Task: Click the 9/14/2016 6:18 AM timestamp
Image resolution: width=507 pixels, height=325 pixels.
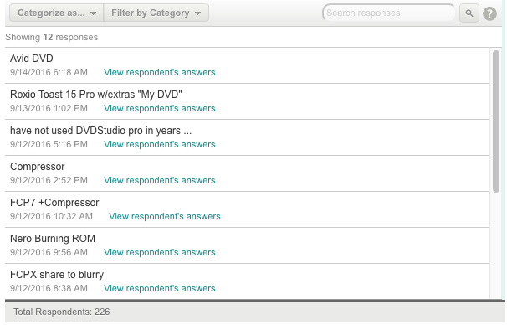Action: point(49,72)
